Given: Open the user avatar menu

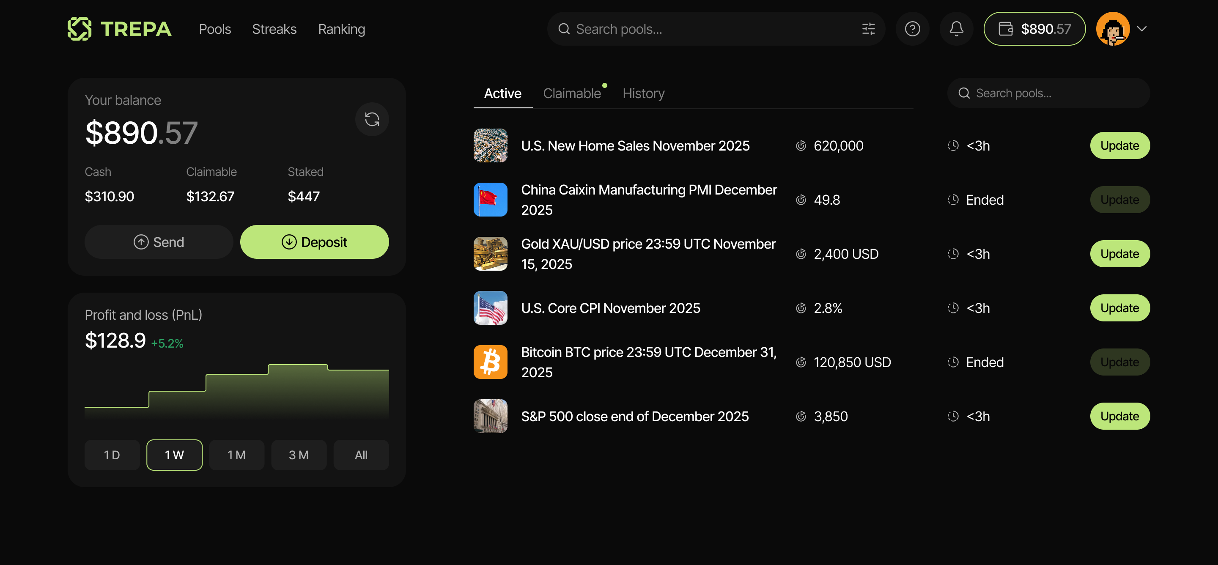Looking at the screenshot, I should [x=1113, y=29].
